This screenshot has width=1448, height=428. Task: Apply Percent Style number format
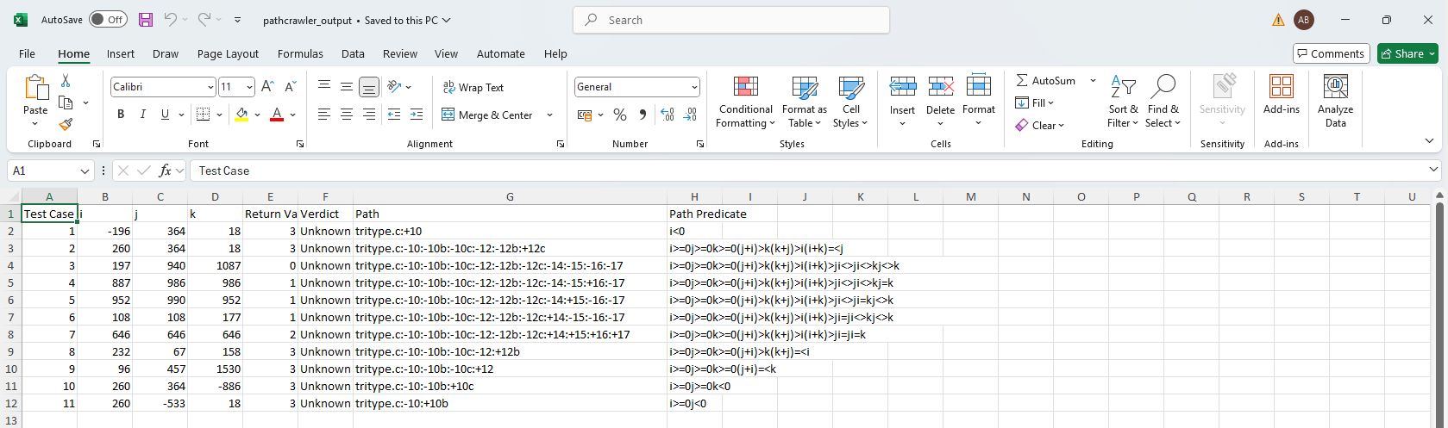click(x=619, y=115)
